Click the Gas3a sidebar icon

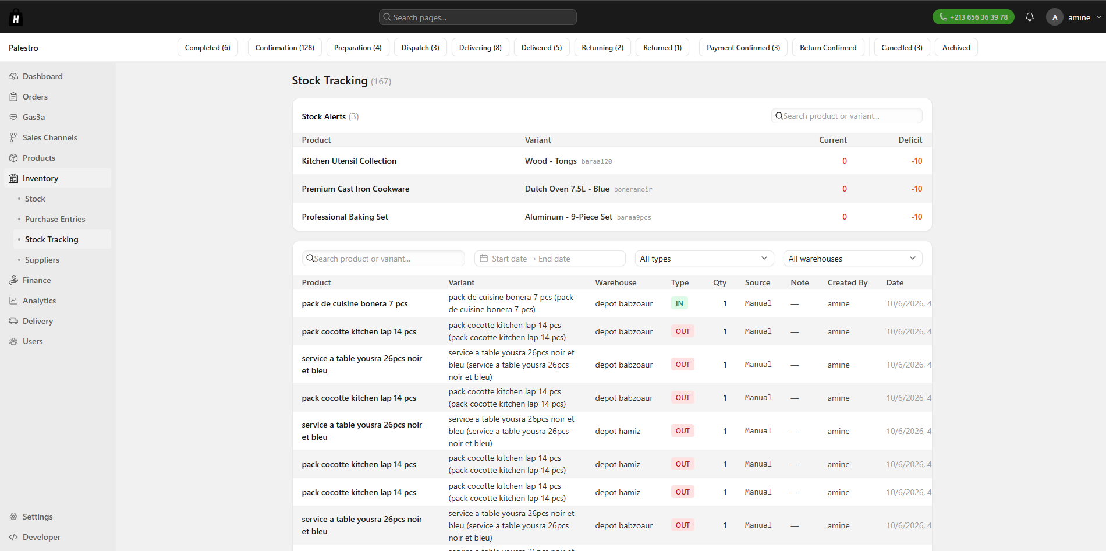(13, 117)
